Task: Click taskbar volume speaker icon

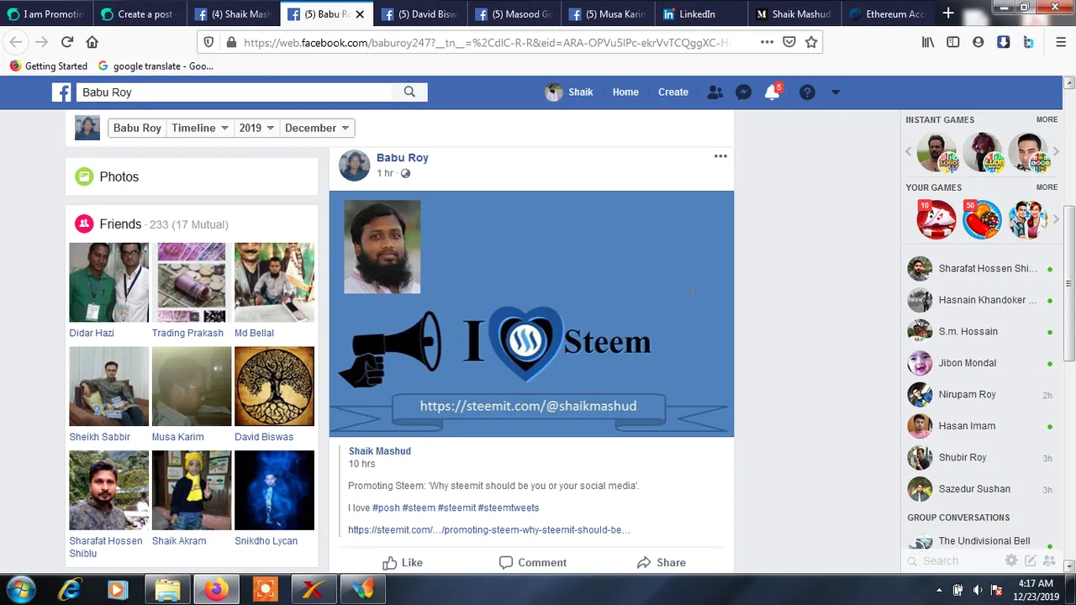Action: (978, 589)
